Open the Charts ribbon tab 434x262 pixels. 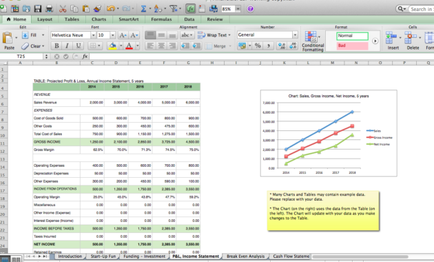(x=99, y=19)
